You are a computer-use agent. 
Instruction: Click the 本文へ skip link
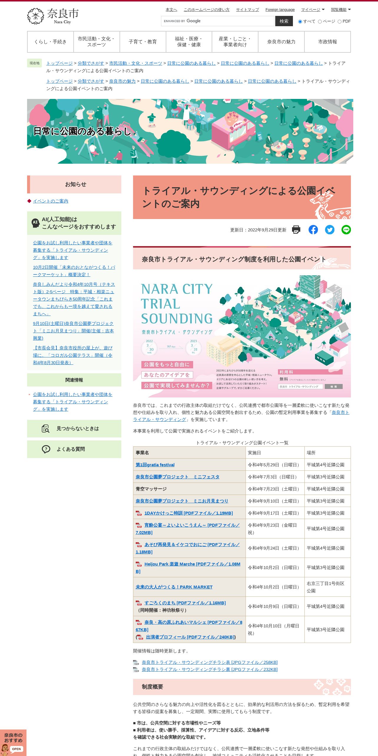pyautogui.click(x=171, y=10)
